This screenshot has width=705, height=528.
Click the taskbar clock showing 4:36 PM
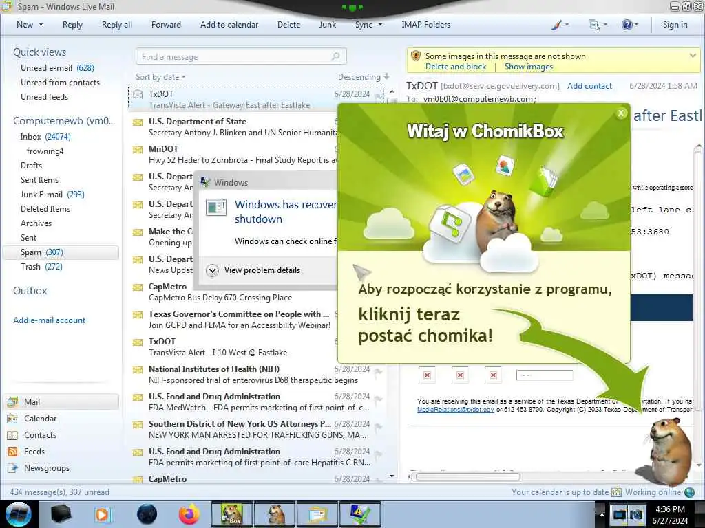[670, 515]
